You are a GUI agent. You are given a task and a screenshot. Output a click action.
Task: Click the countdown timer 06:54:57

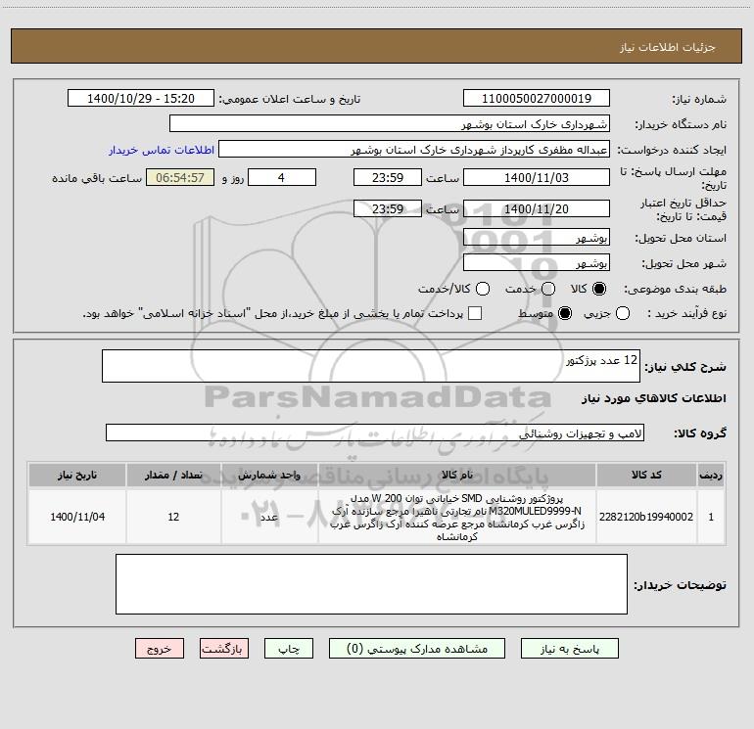[x=180, y=177]
